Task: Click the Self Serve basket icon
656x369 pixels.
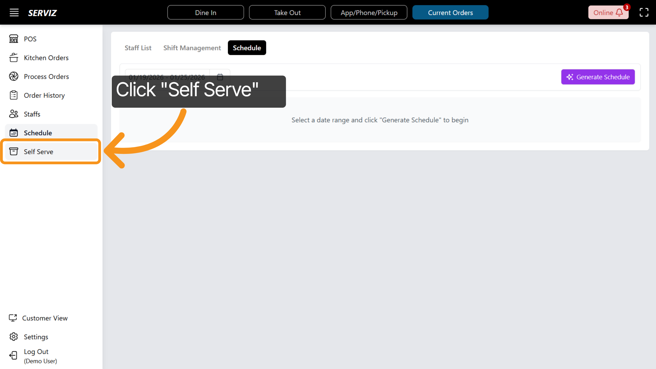Action: coord(14,151)
